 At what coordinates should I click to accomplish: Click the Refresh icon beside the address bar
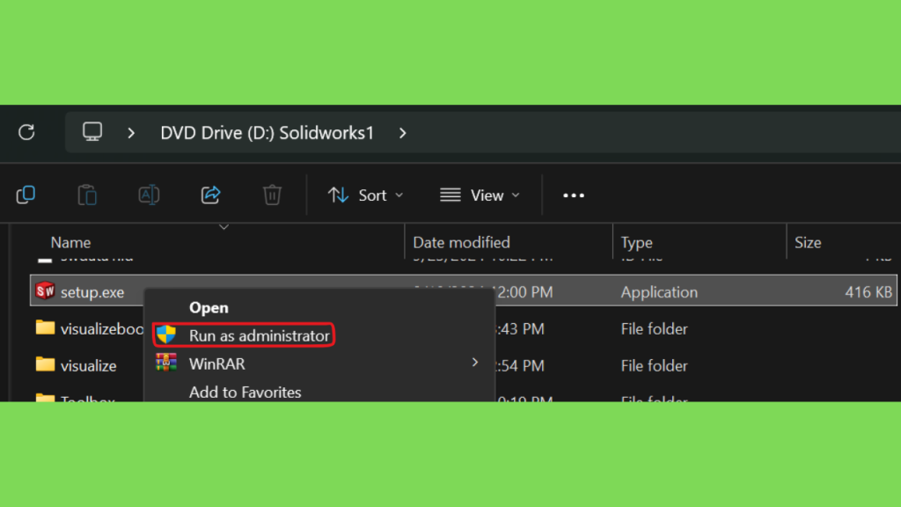coord(26,133)
